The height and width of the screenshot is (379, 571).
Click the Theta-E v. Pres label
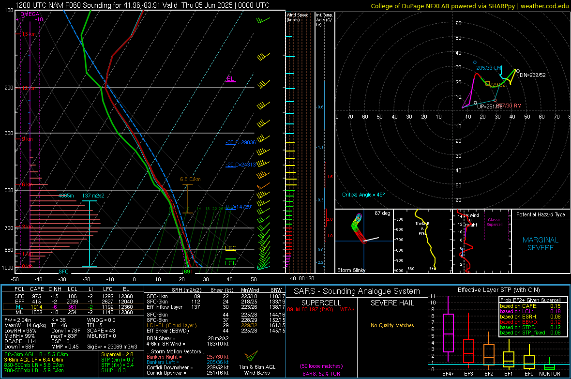click(x=422, y=228)
